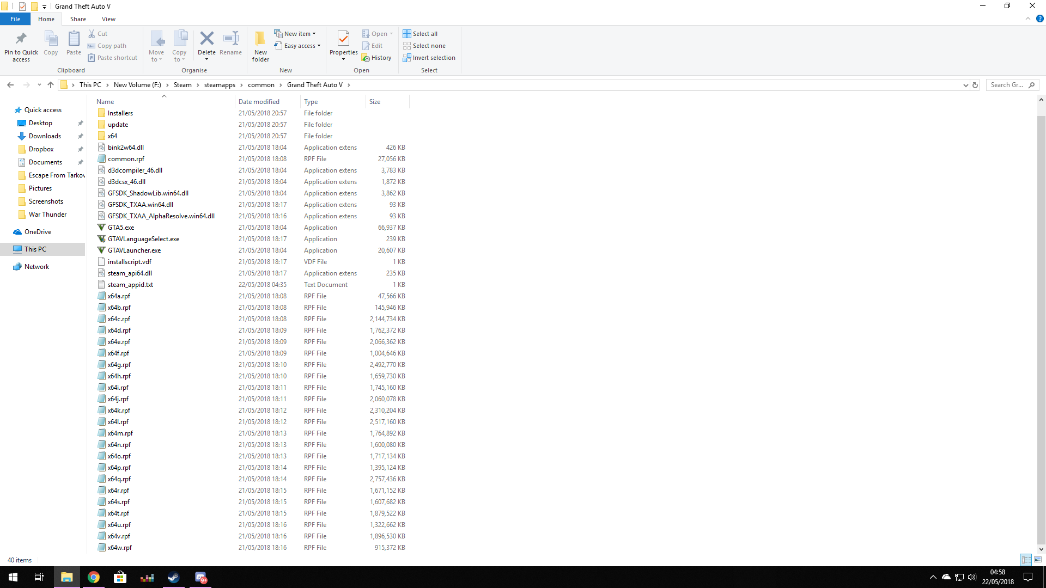The width and height of the screenshot is (1046, 588).
Task: Click Select none
Action: coord(424,46)
